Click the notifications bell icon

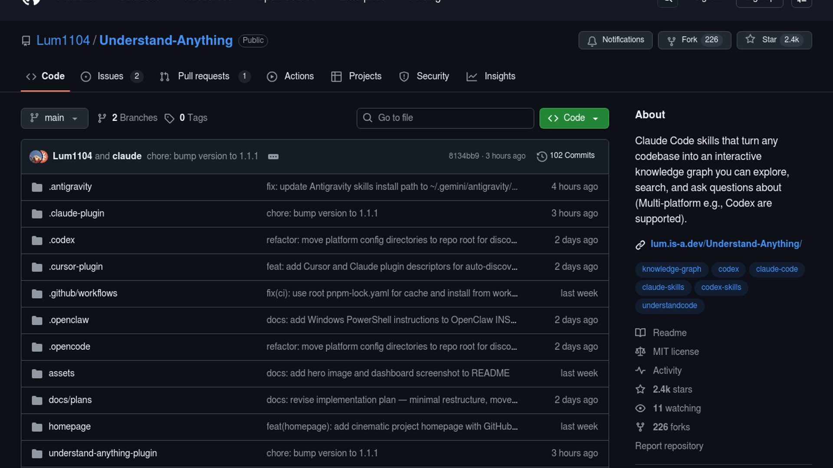pos(592,41)
